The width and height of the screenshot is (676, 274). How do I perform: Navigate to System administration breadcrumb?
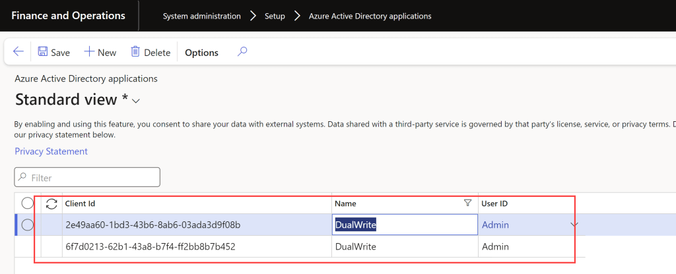(201, 16)
